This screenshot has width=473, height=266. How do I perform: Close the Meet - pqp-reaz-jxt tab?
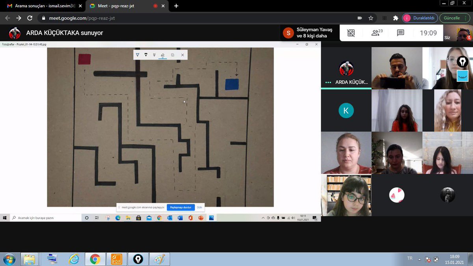[x=163, y=6]
